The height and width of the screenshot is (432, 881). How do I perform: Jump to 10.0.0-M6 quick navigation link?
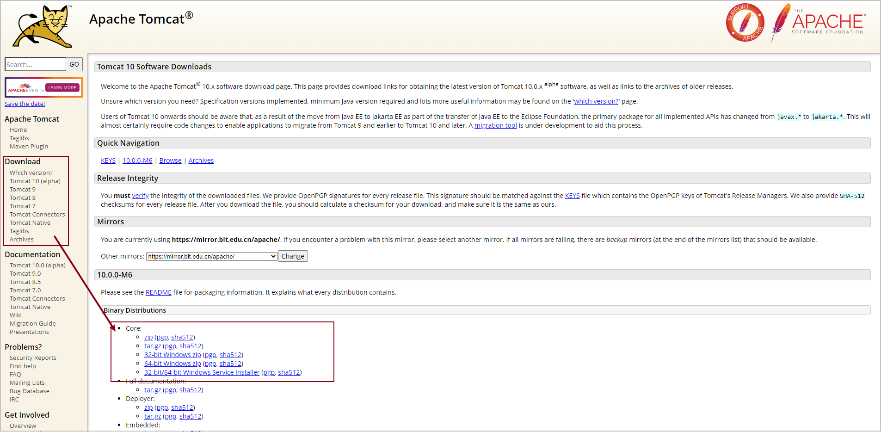coord(137,160)
